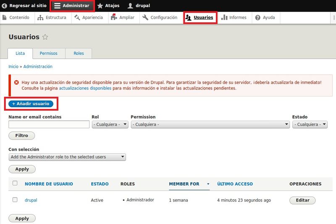The height and width of the screenshot is (224, 336).
Task: Sort by Último acceso column header
Action: click(235, 184)
